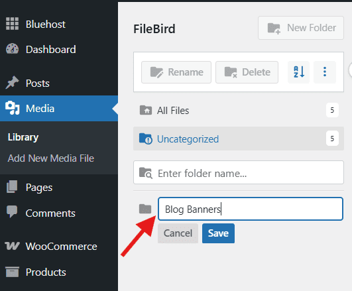Viewport: 352px width, 291px height.
Task: Click the Rename folder button
Action: 176,72
